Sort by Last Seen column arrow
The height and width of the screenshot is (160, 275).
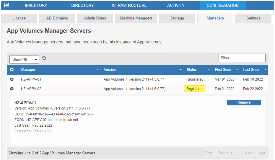tap(265, 70)
